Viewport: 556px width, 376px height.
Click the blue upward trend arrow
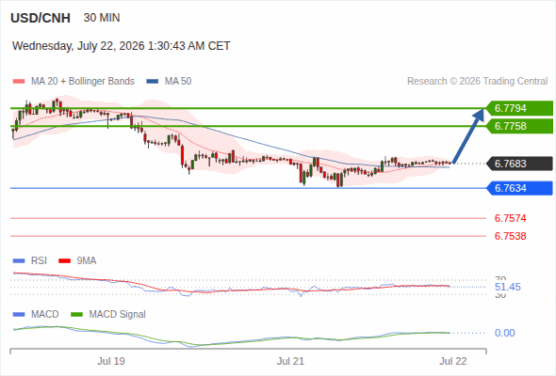(x=468, y=135)
